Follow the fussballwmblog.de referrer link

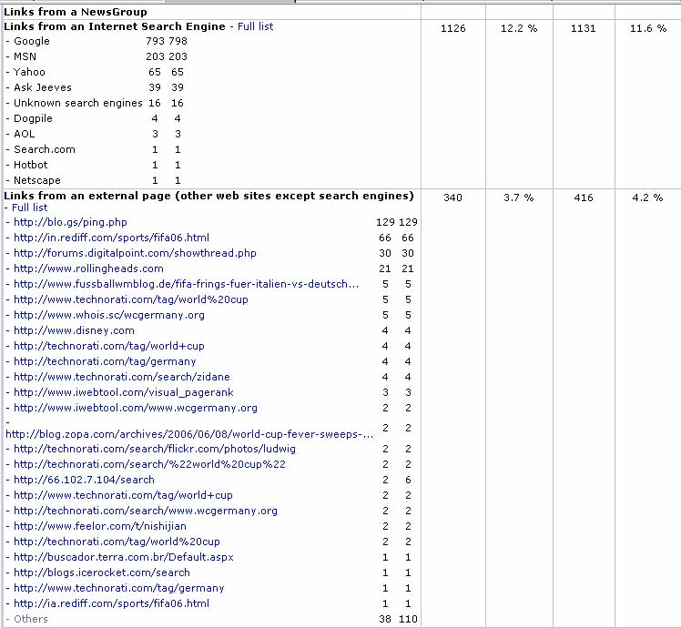click(186, 284)
